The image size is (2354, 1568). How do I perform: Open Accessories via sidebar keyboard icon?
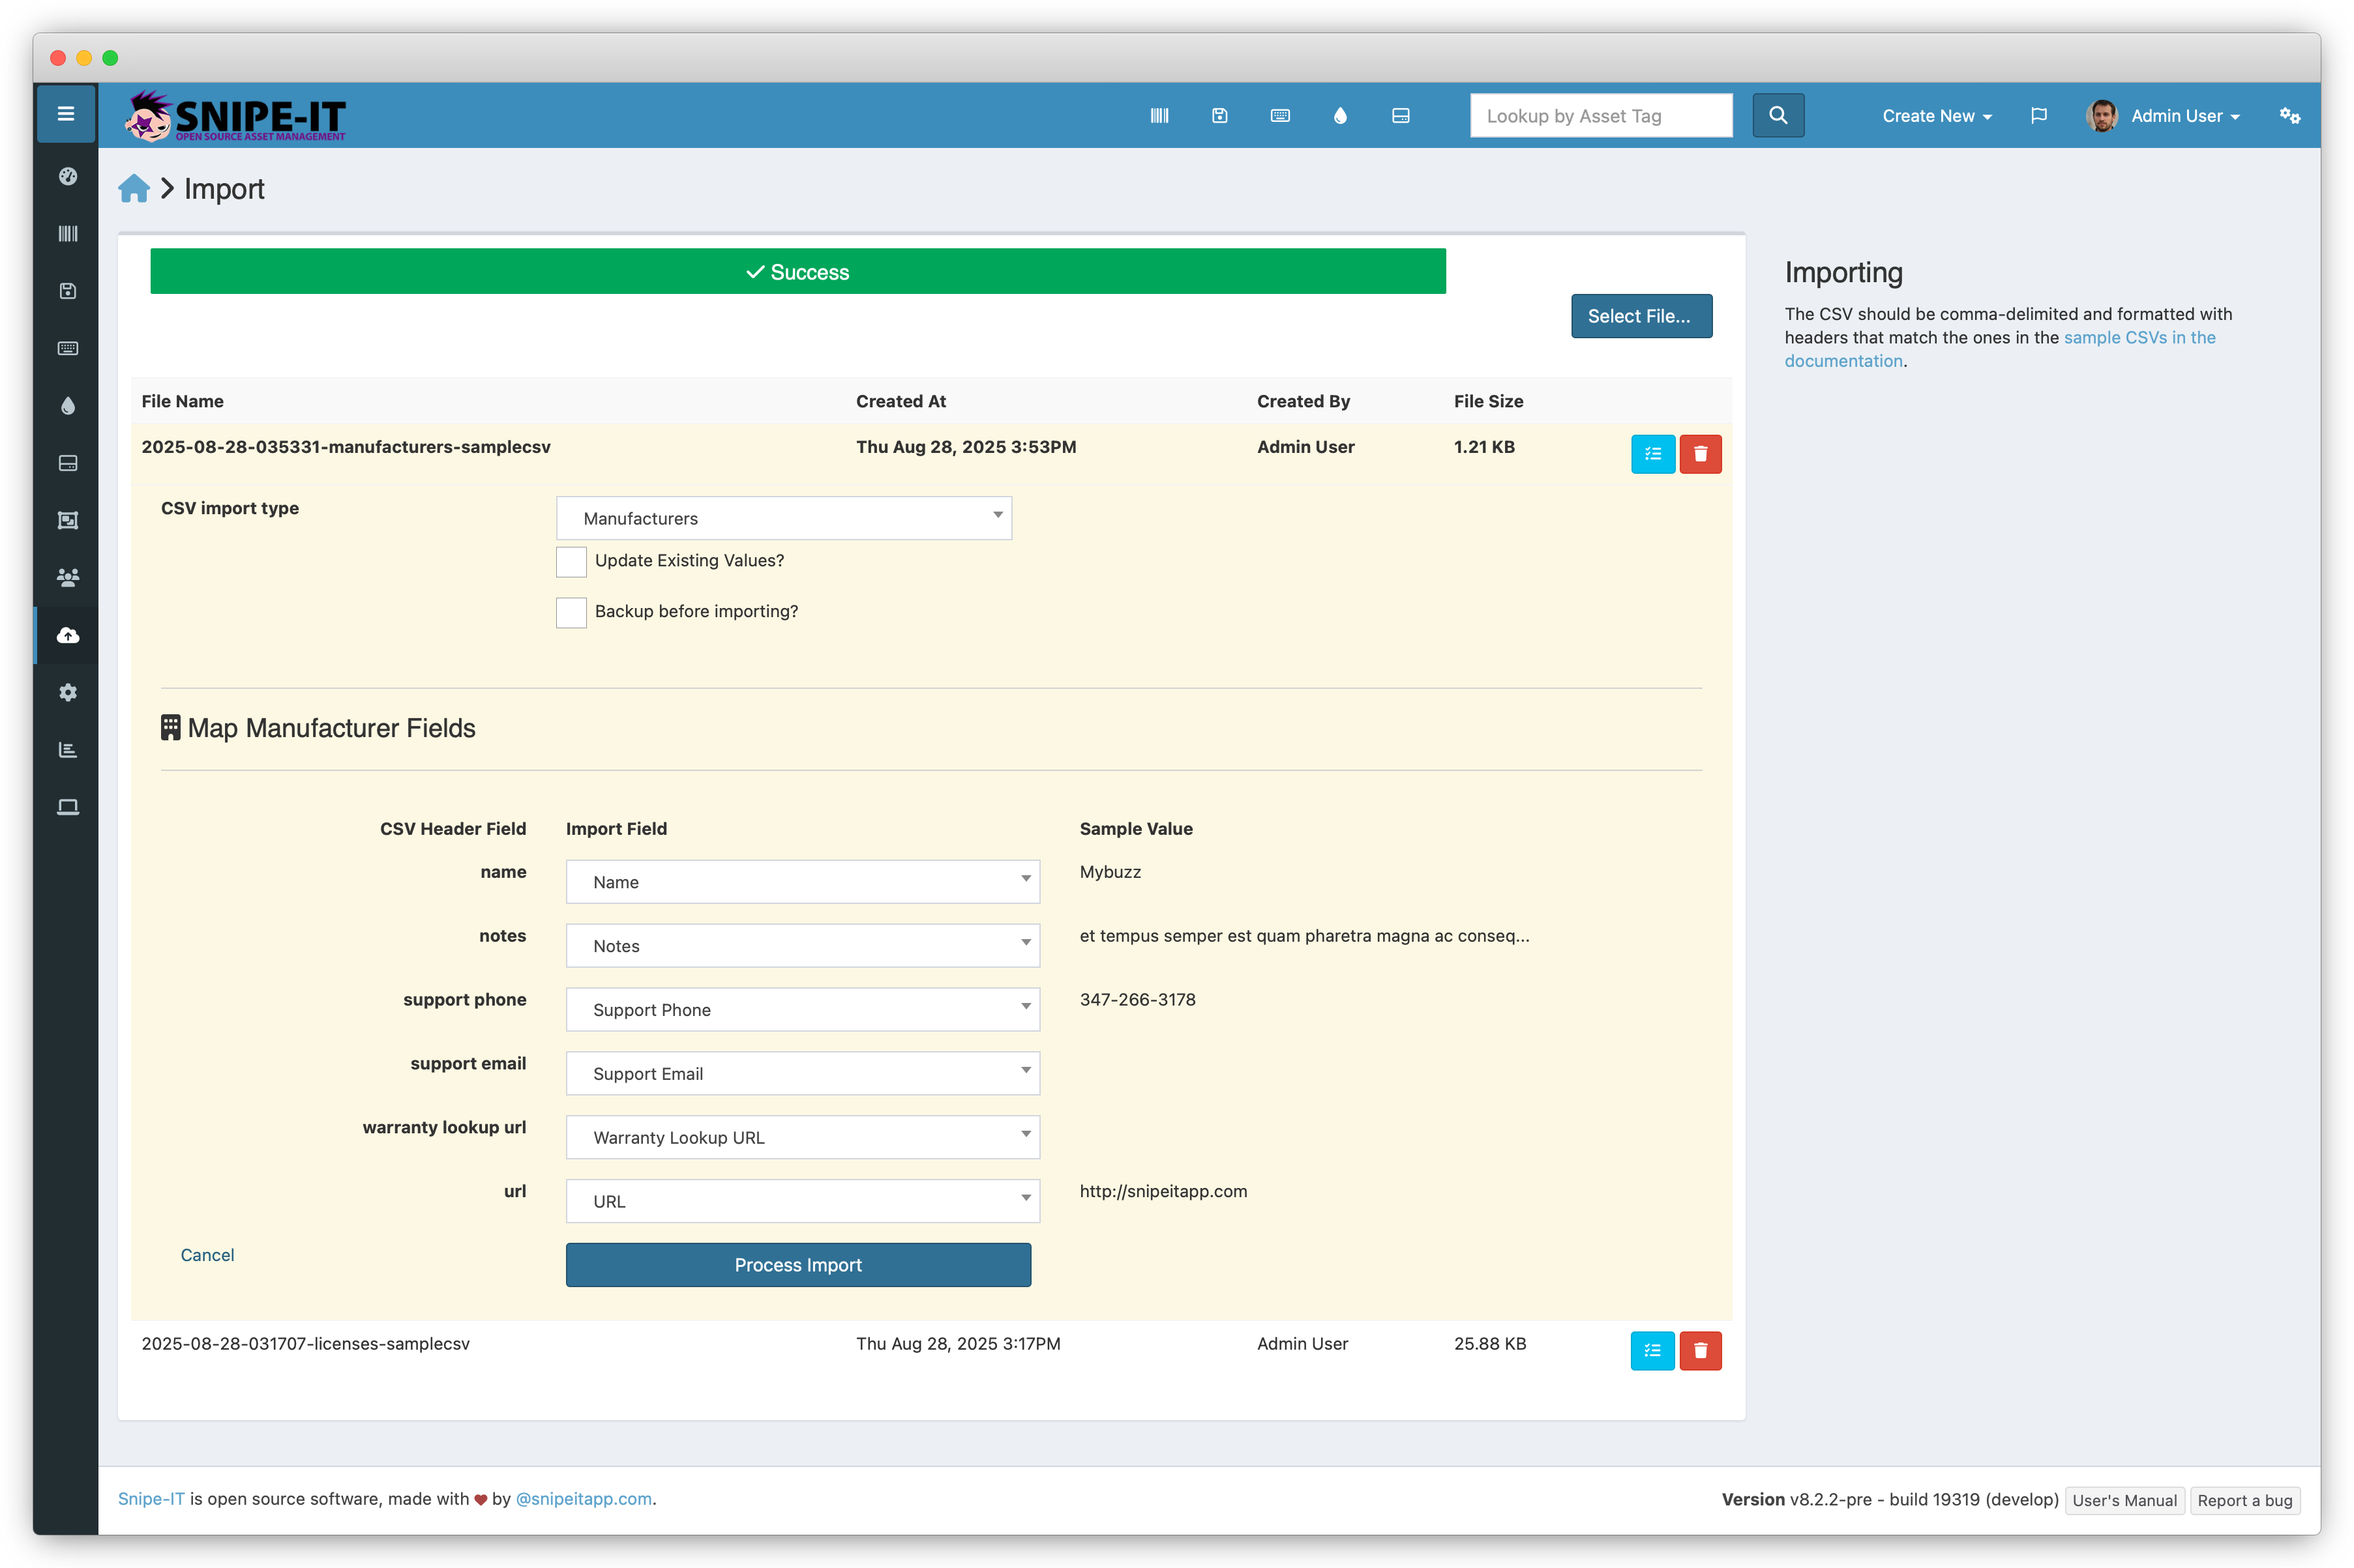(68, 349)
